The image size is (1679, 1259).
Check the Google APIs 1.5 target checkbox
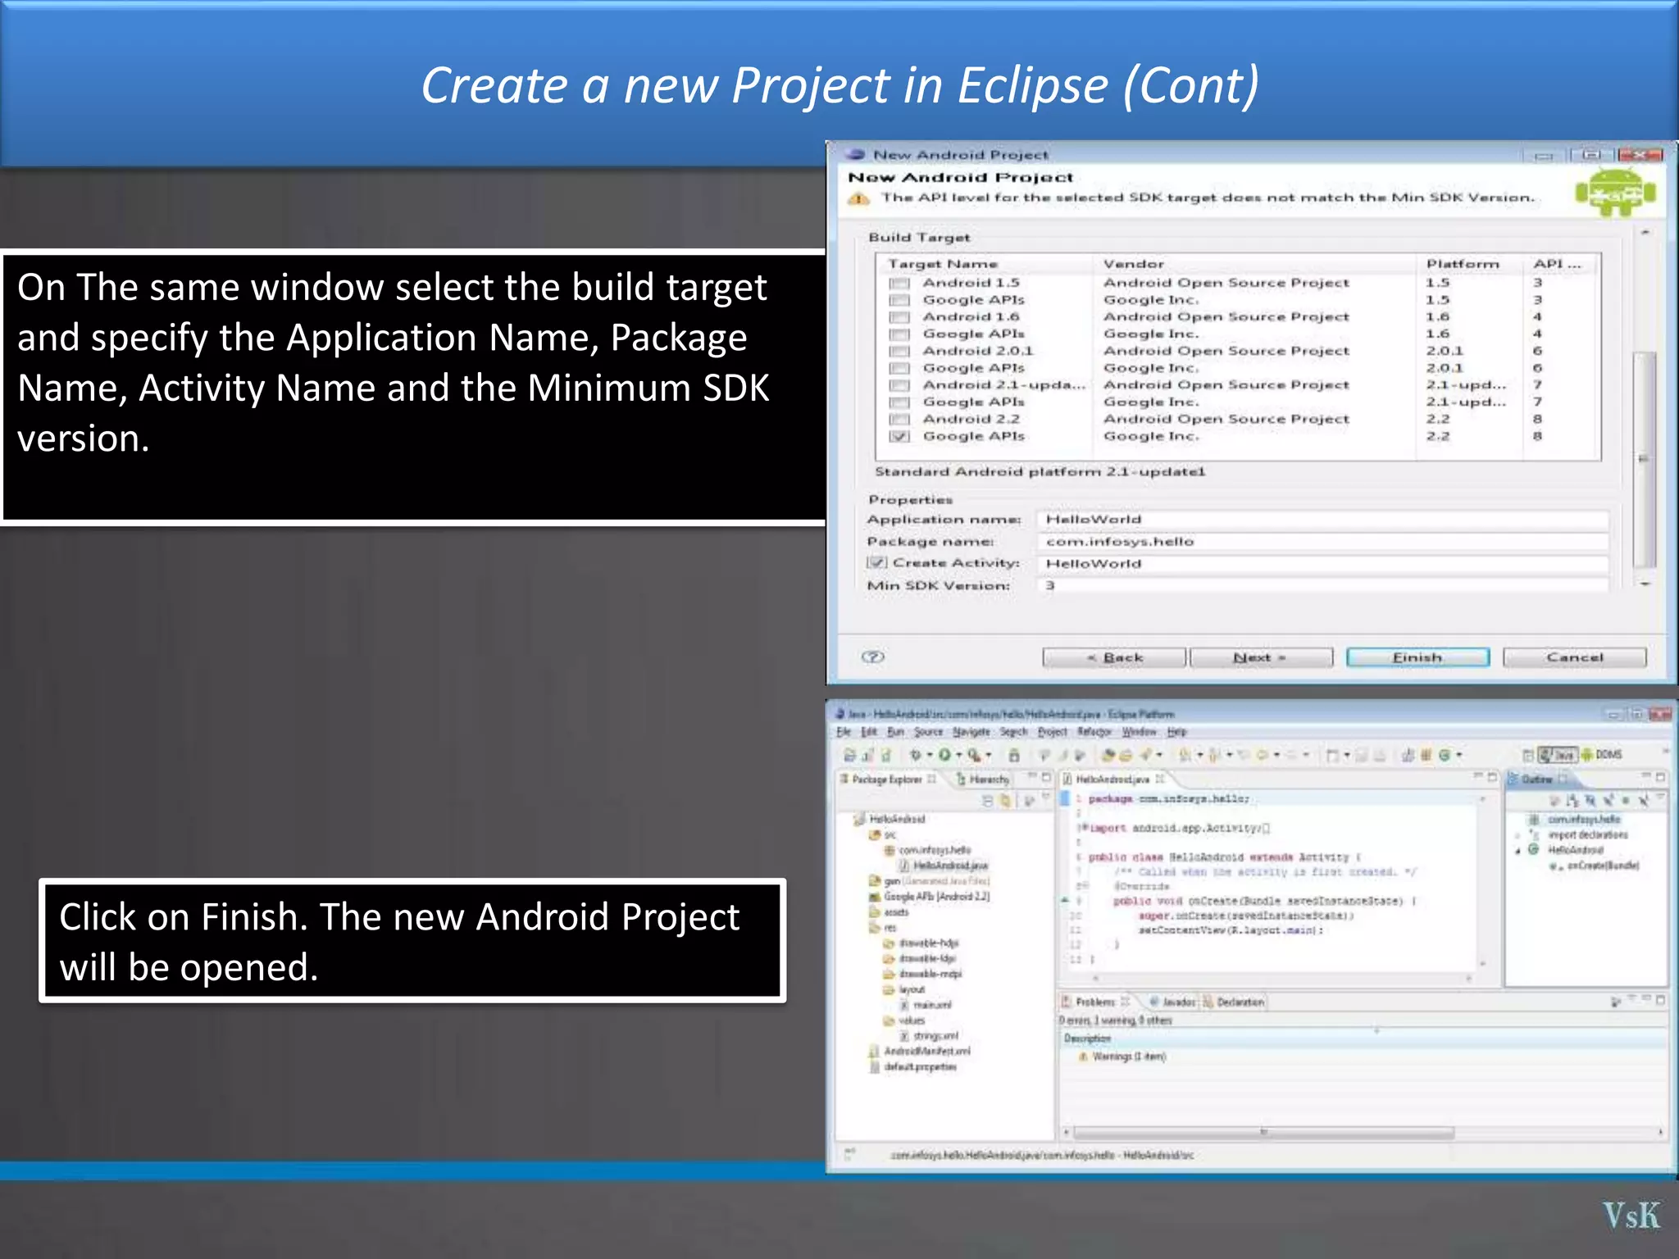click(x=900, y=301)
